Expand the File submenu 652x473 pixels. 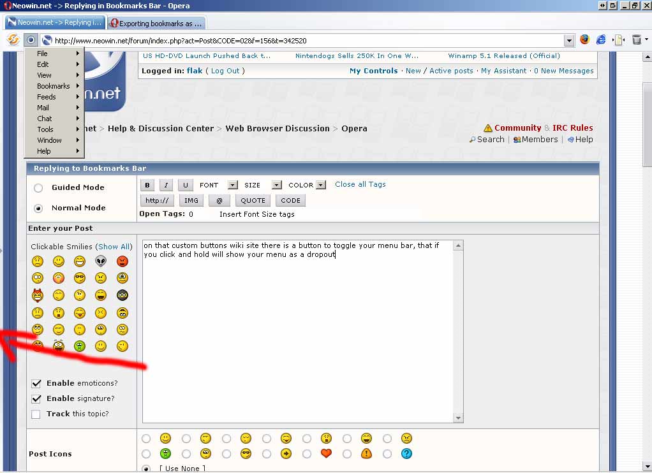pos(54,53)
